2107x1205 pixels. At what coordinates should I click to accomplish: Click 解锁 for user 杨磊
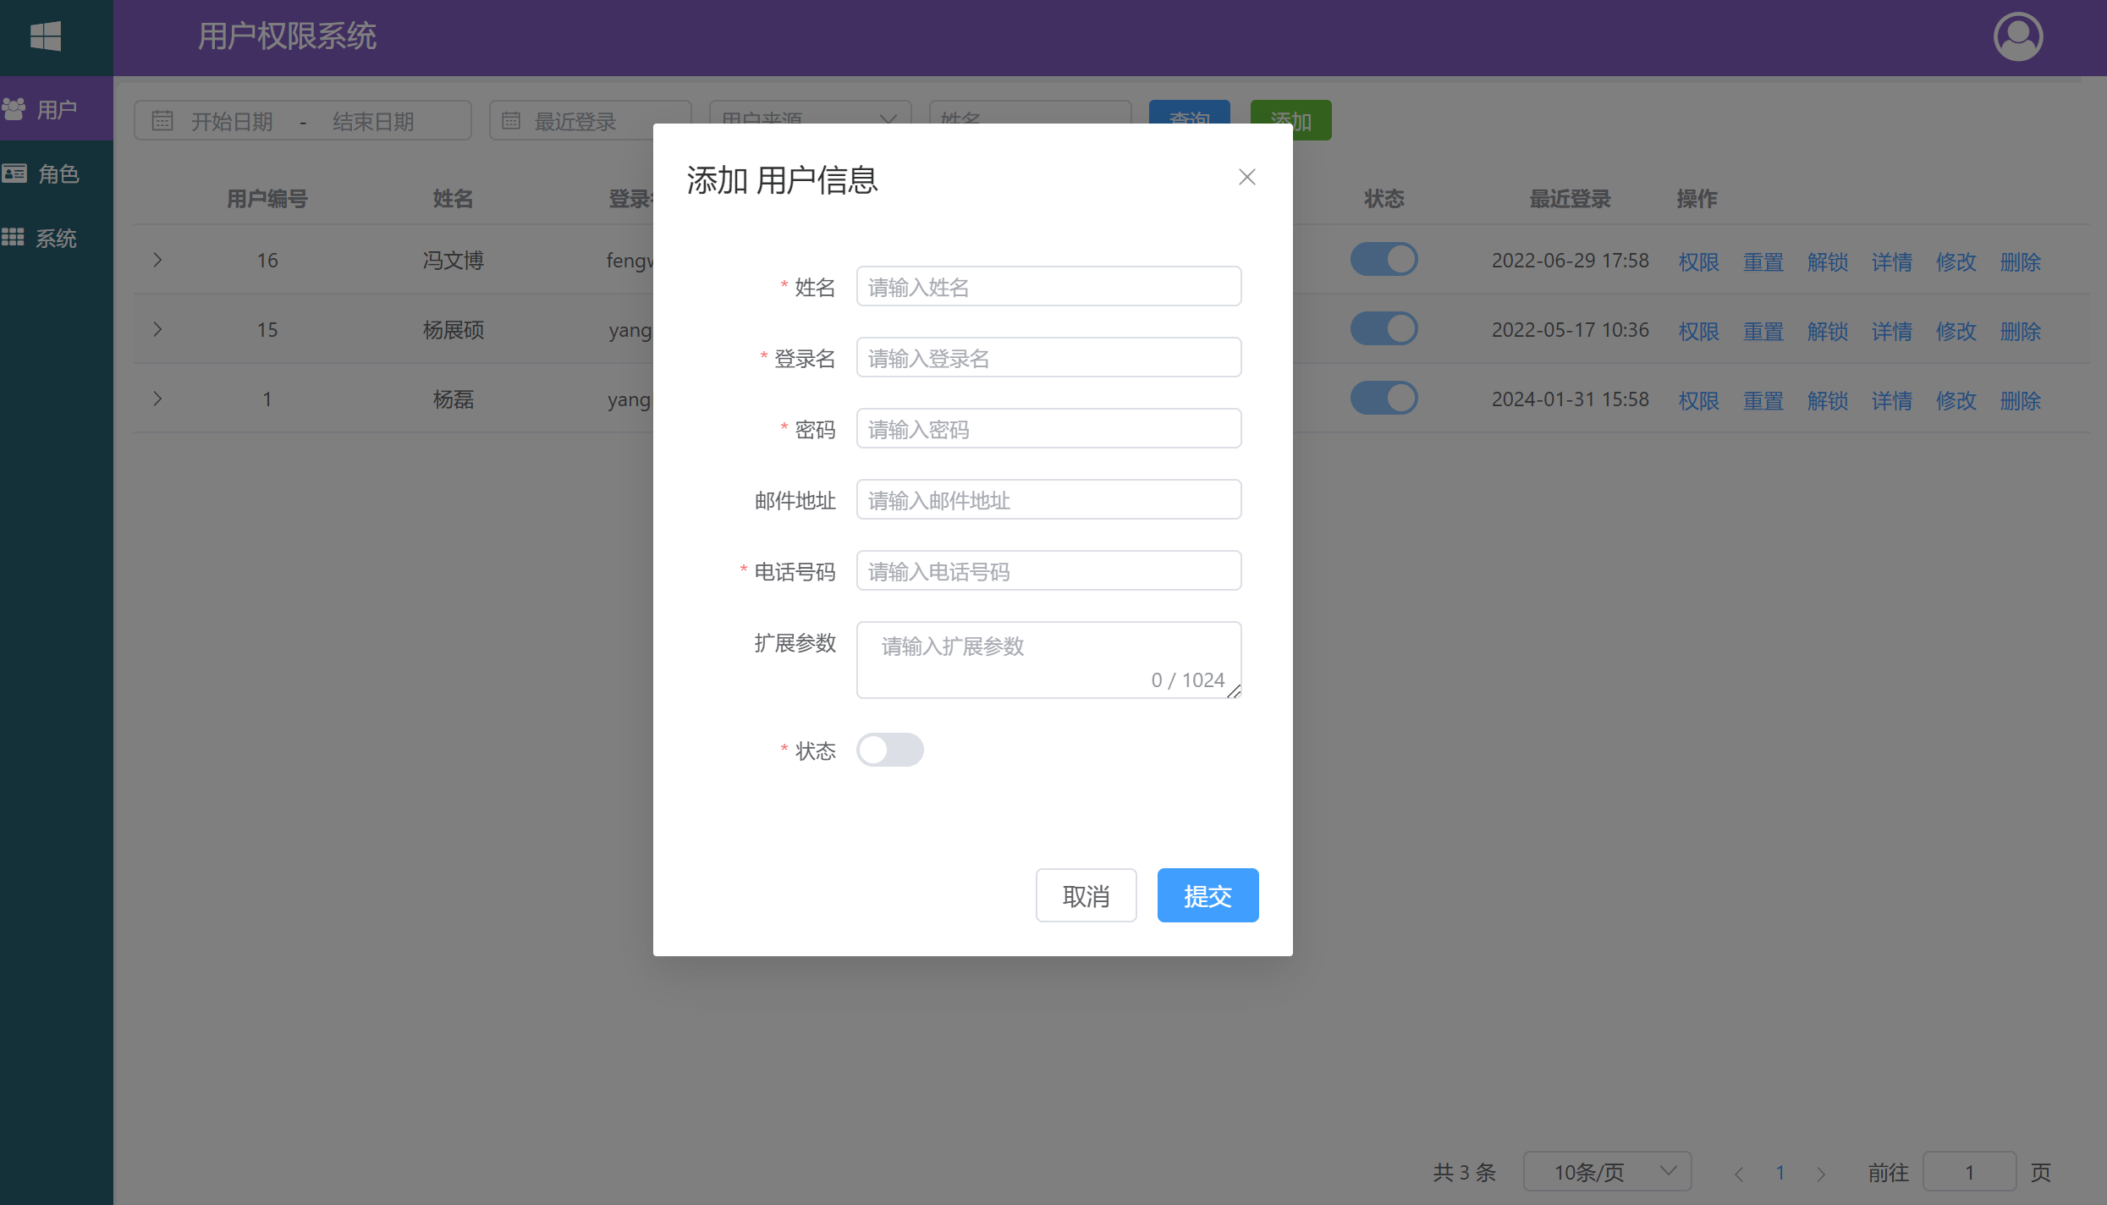coord(1827,400)
